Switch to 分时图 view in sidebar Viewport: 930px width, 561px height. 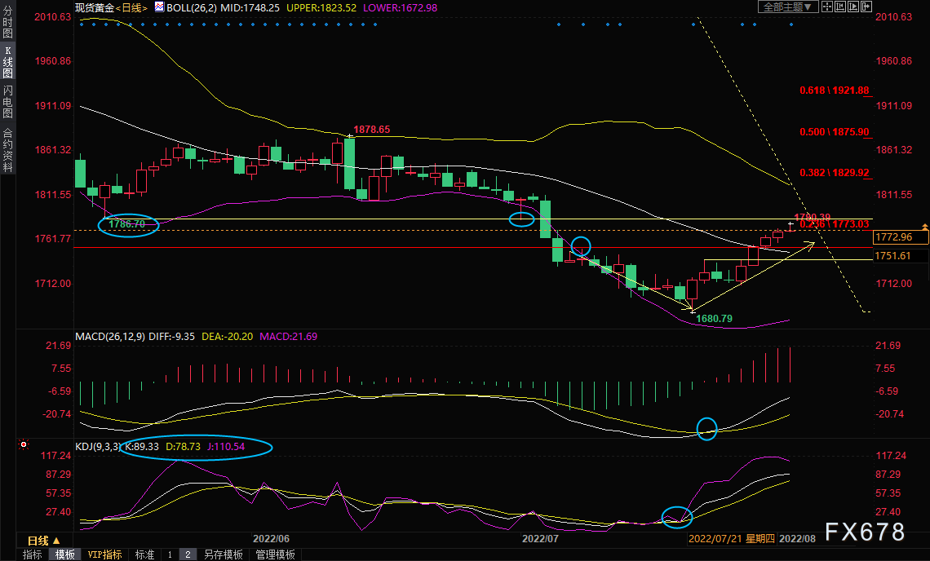click(x=7, y=22)
